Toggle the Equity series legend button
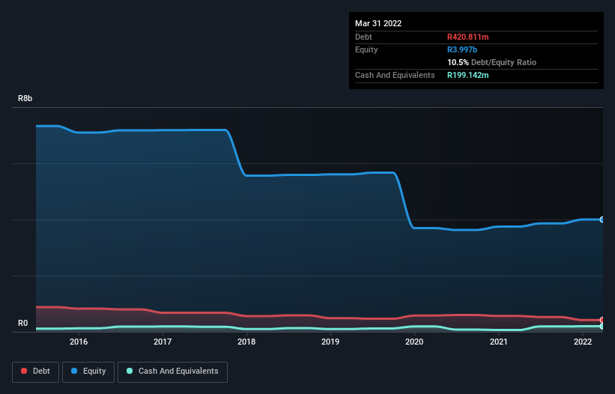Screen dimensions: 615x394 [x=88, y=372]
